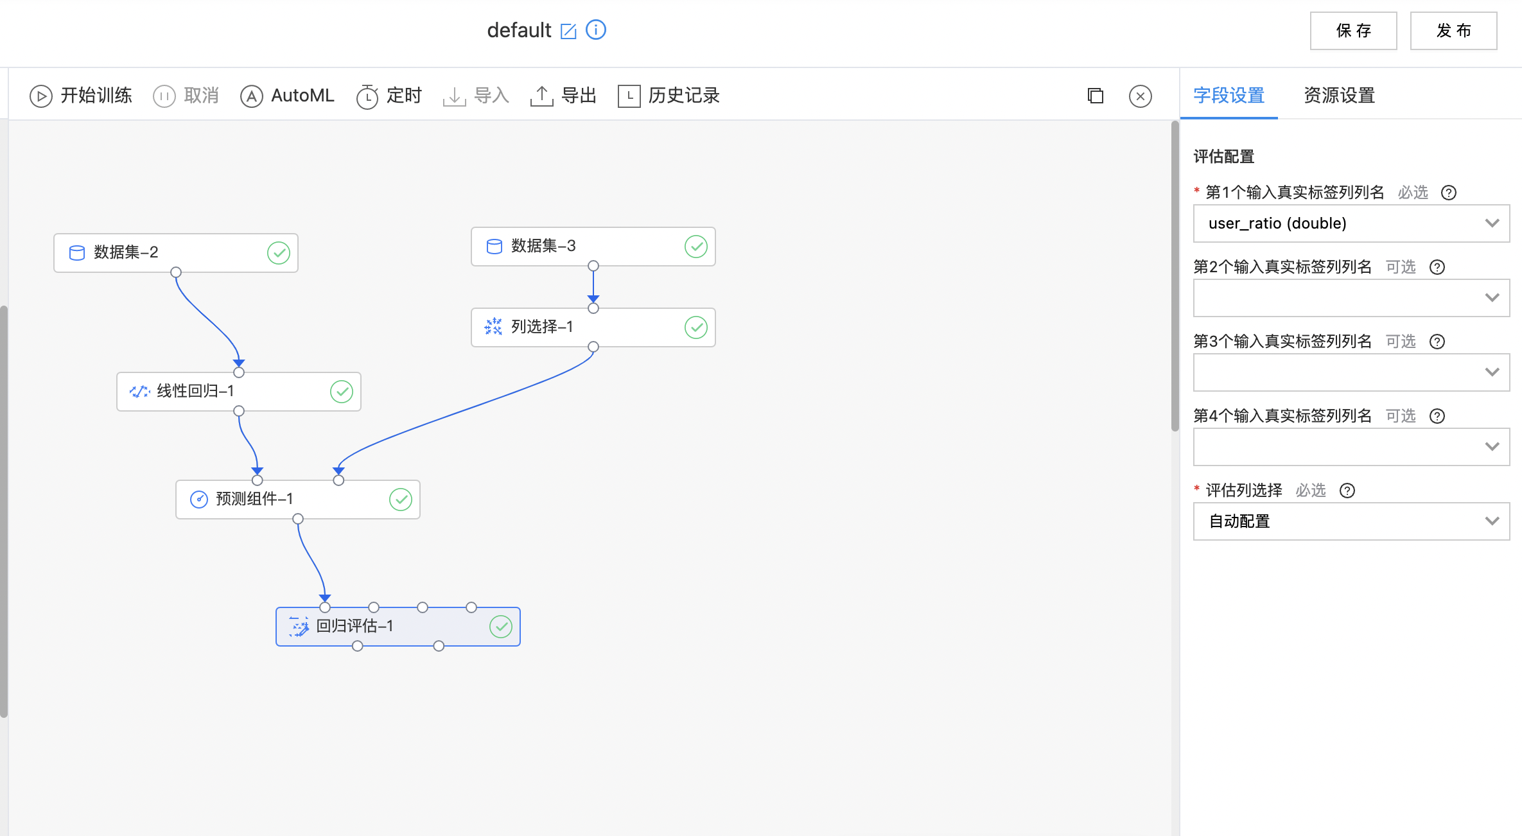Viewport: 1522px width, 836px height.
Task: Expand the user_ratio (double) dropdown
Action: [1351, 223]
